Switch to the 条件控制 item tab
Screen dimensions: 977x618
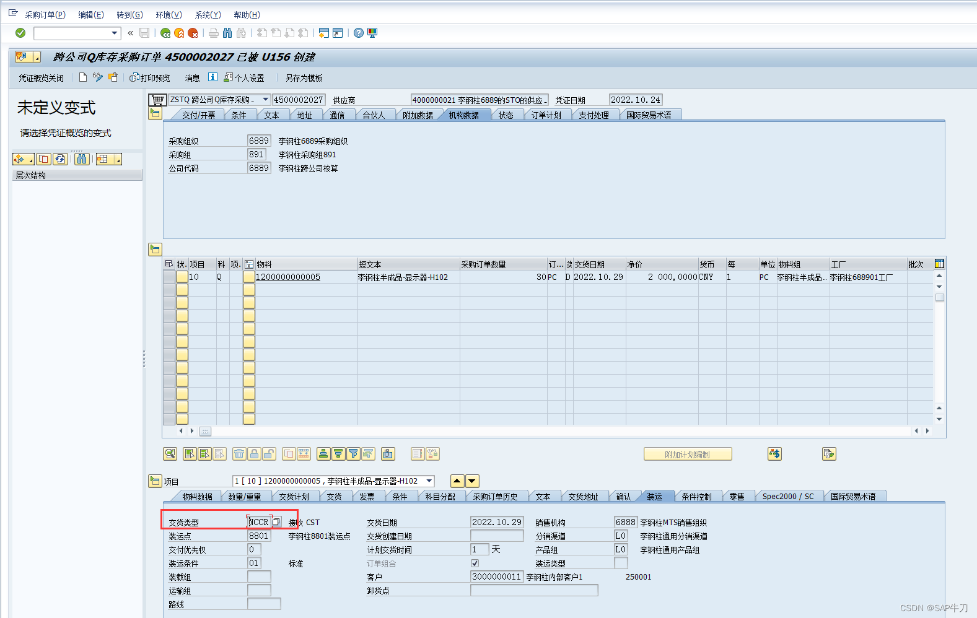(696, 497)
